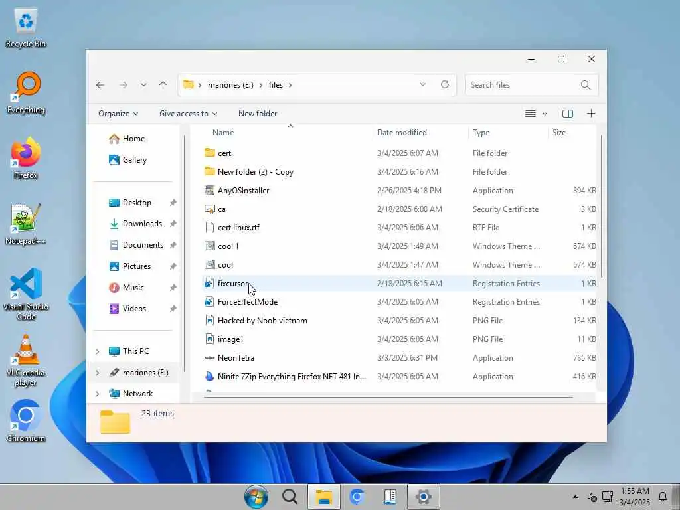Screen dimensions: 680x510
Task: Click the file list horizontal scrollbar
Action: (x=388, y=397)
